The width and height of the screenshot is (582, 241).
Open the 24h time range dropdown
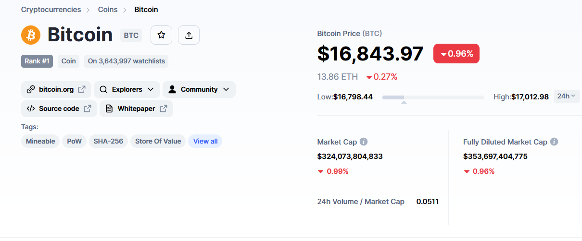click(x=567, y=96)
